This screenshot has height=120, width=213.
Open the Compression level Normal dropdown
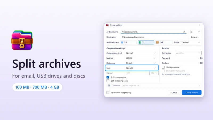141,53
